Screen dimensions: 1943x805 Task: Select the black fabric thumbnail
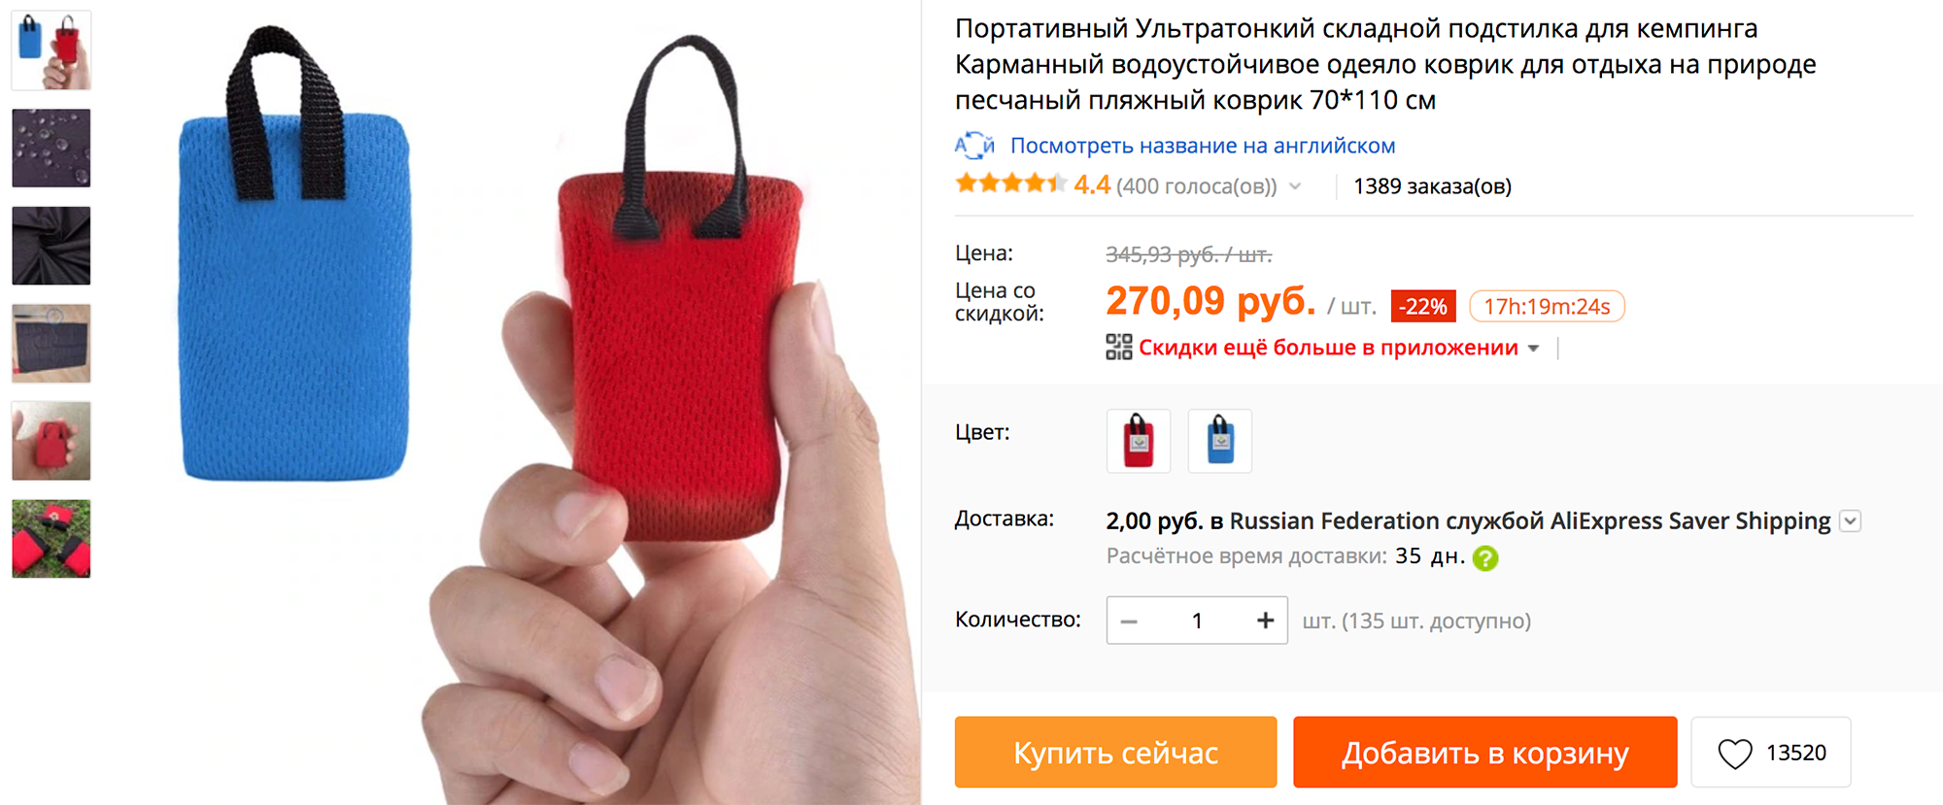51,246
